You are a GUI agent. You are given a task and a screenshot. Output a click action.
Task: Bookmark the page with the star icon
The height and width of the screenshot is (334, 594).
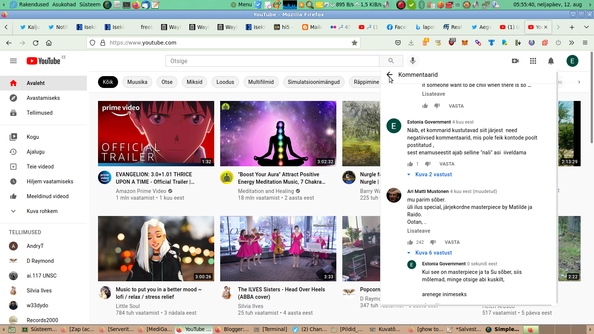355,43
